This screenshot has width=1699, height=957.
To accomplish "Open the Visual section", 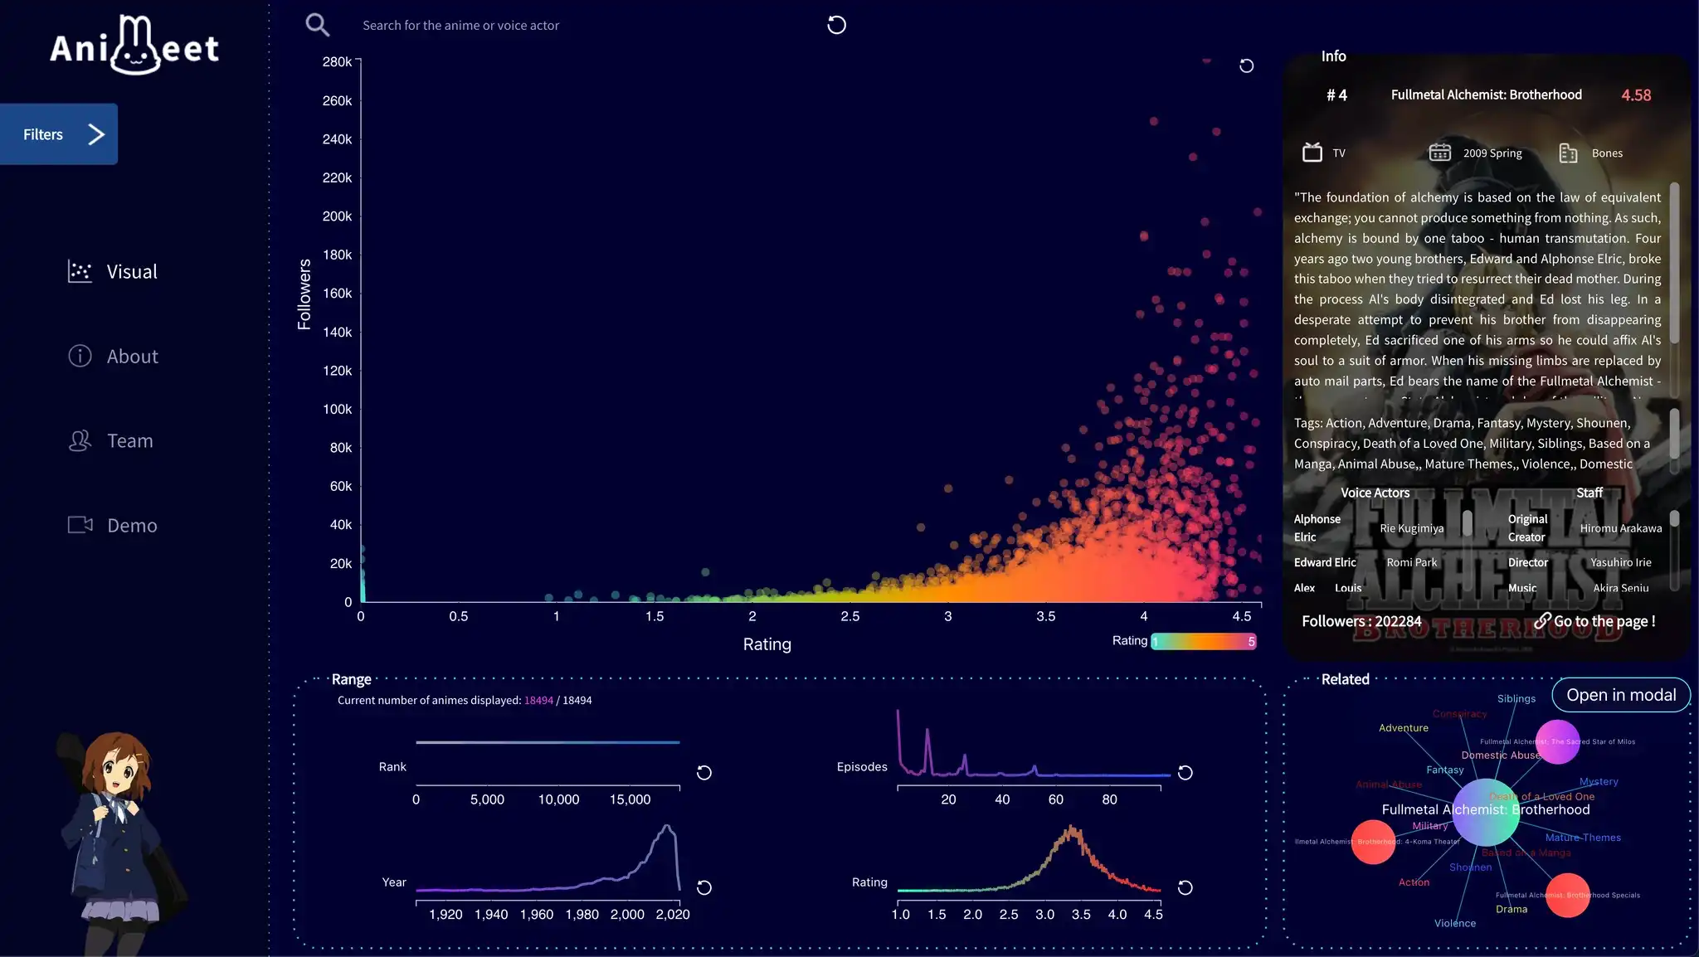I will coord(113,272).
